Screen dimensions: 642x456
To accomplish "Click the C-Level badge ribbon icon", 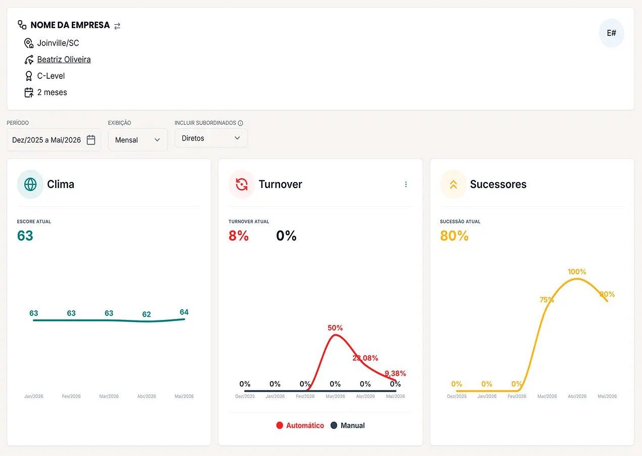I will (x=29, y=76).
